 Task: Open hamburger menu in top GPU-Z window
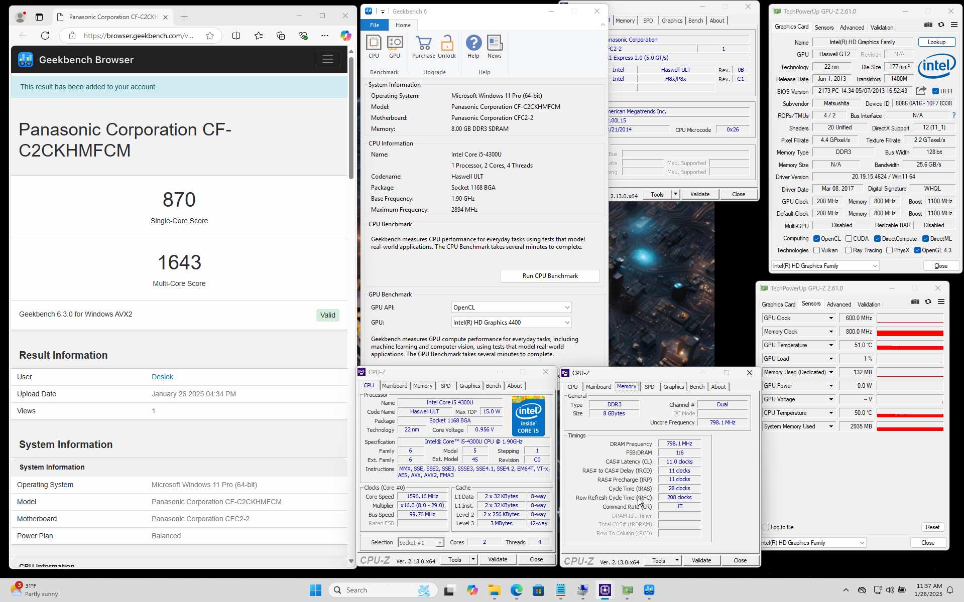click(x=954, y=25)
